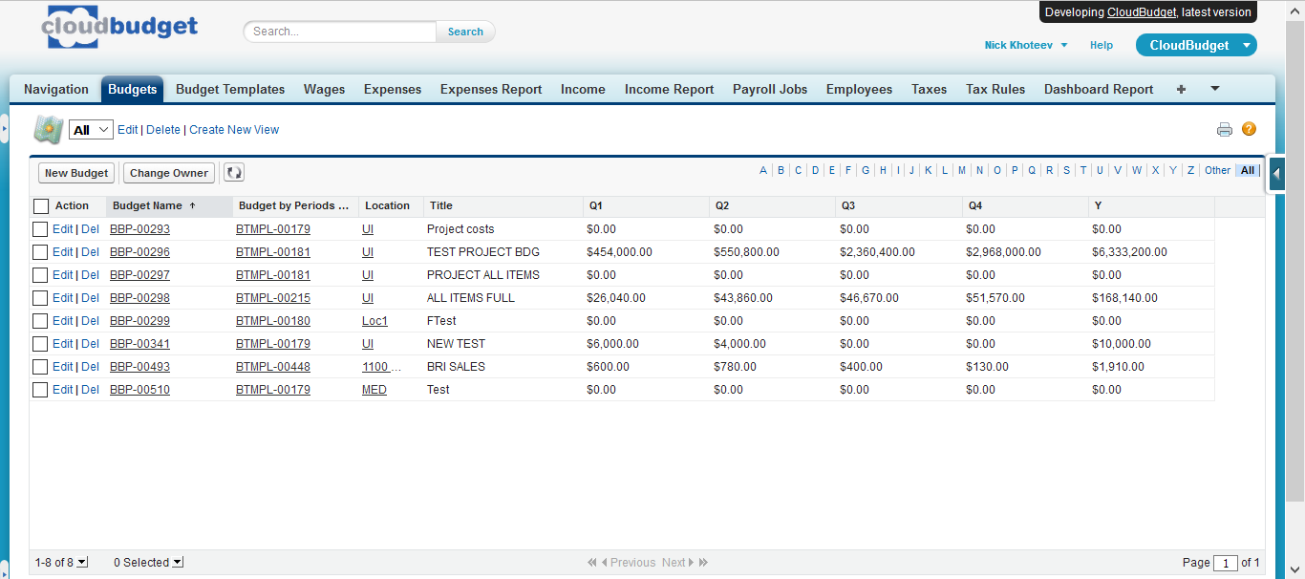
Task: Select the checkbox next to BBP-00493
Action: (x=39, y=366)
